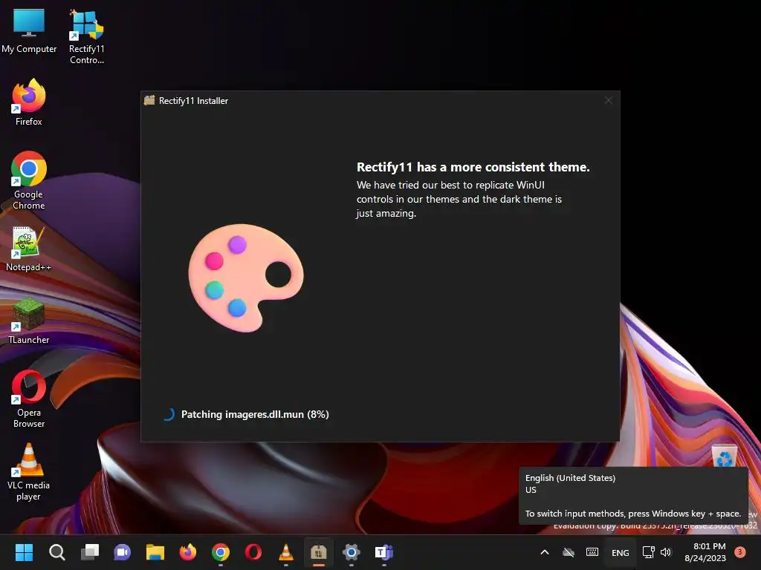This screenshot has width=761, height=570.
Task: Open the touch keyboard tray icon
Action: 592,552
